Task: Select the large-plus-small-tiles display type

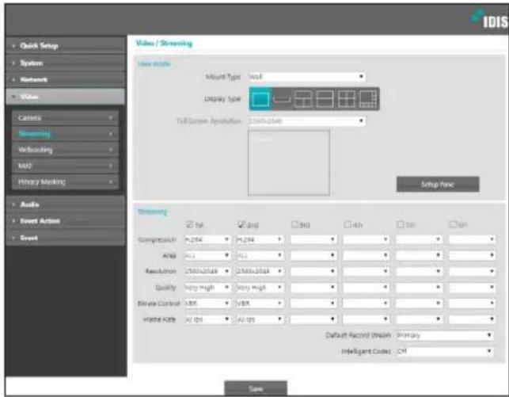Action: coord(368,99)
